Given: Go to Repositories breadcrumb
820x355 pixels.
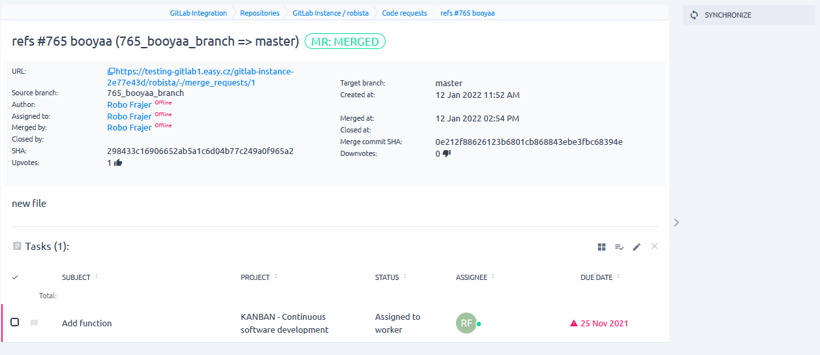Looking at the screenshot, I should click(x=260, y=13).
